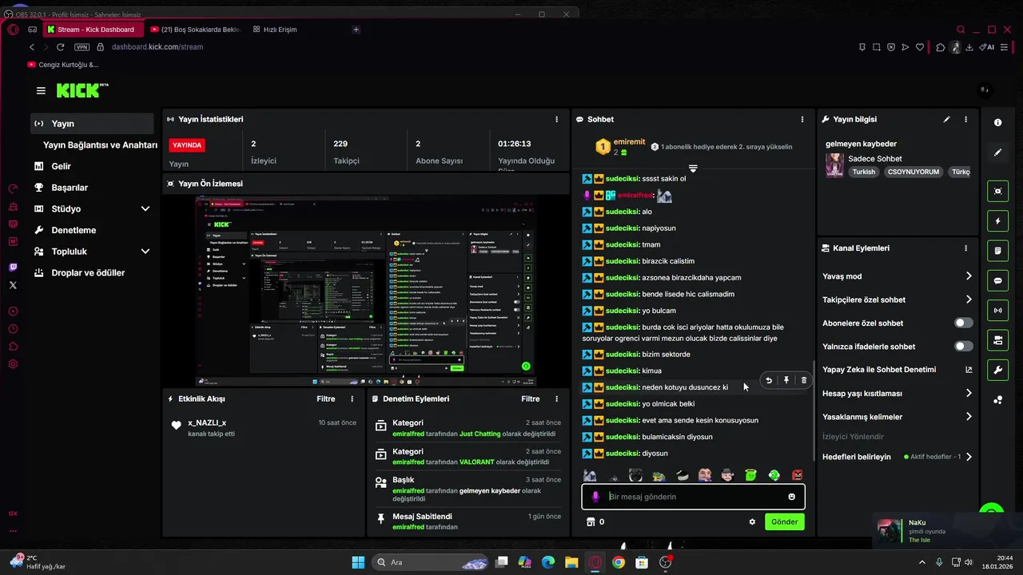The image size is (1023, 575).
Task: Open the info icon in the right rail
Action: click(997, 123)
